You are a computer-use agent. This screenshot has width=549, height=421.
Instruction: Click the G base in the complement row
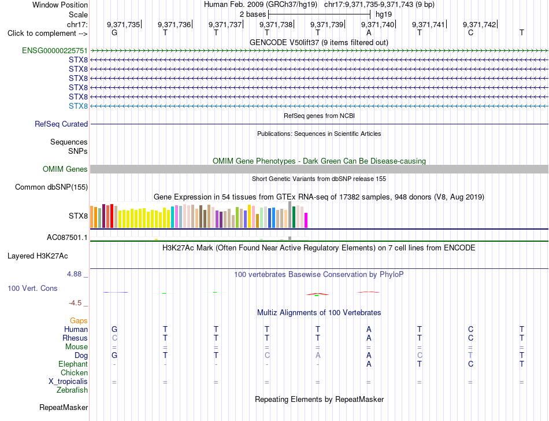tap(114, 32)
